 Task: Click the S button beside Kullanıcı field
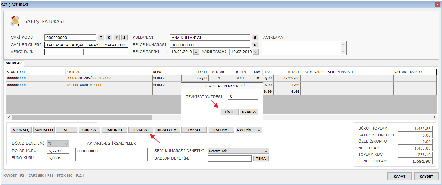click(255, 37)
